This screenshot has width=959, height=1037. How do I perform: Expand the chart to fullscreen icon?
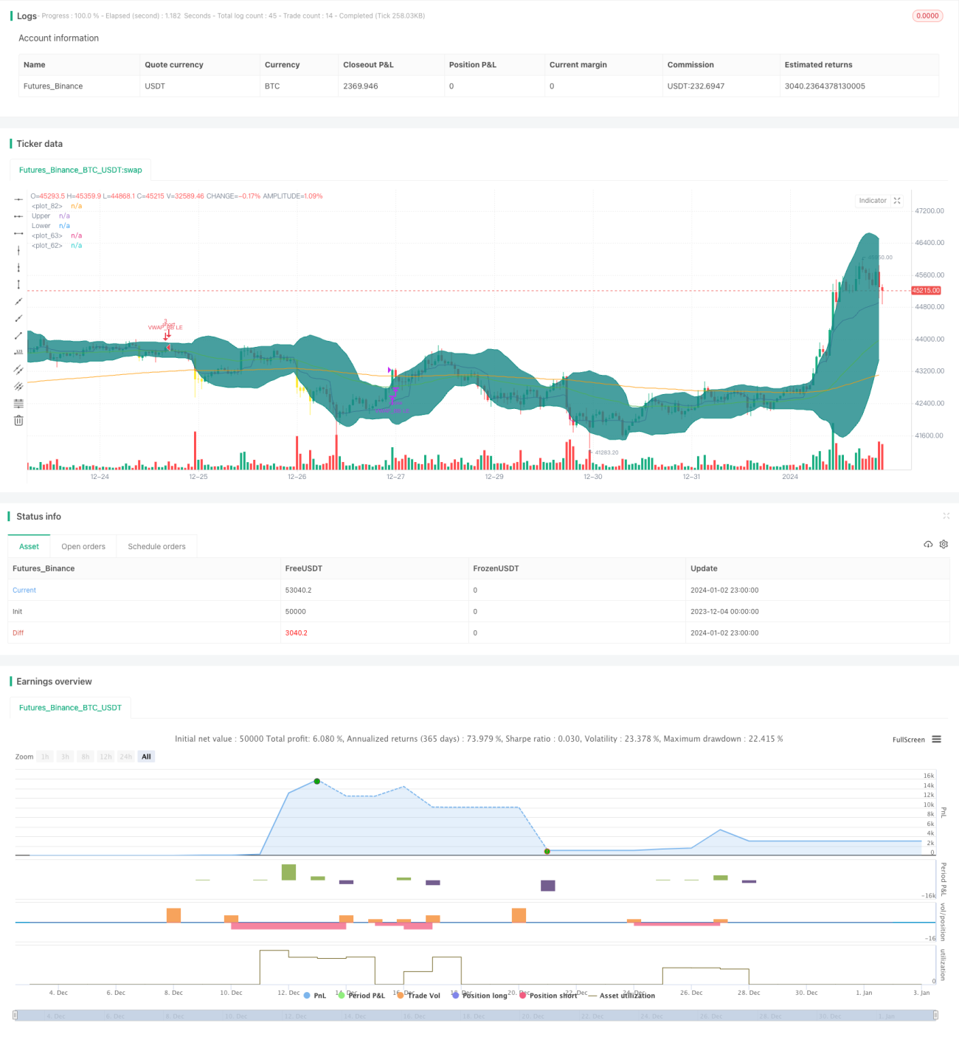[897, 201]
